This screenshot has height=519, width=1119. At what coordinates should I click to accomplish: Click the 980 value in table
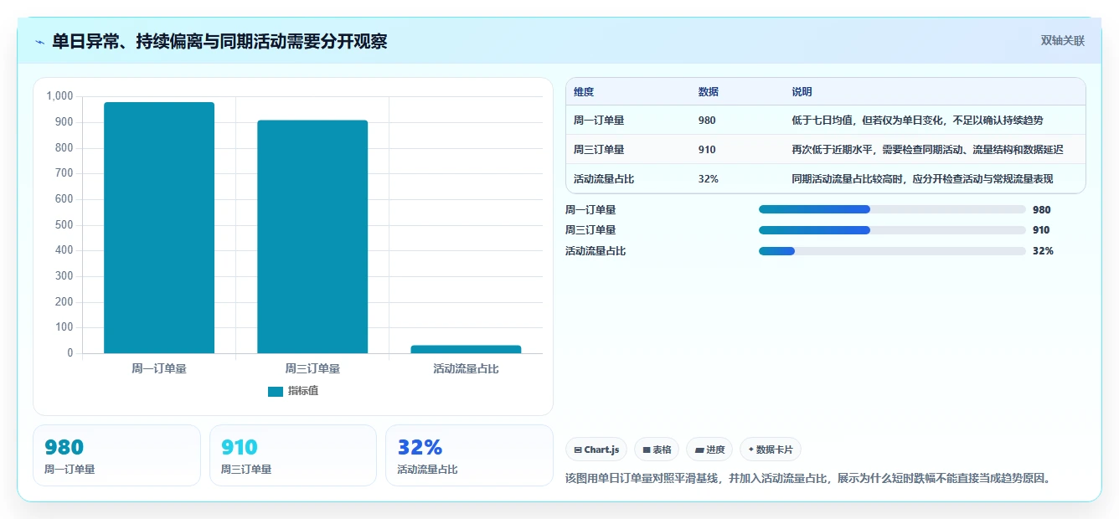[x=707, y=121]
